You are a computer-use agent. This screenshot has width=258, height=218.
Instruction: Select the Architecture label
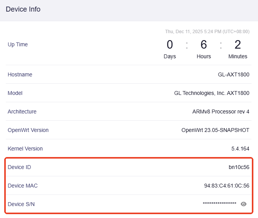(22, 112)
